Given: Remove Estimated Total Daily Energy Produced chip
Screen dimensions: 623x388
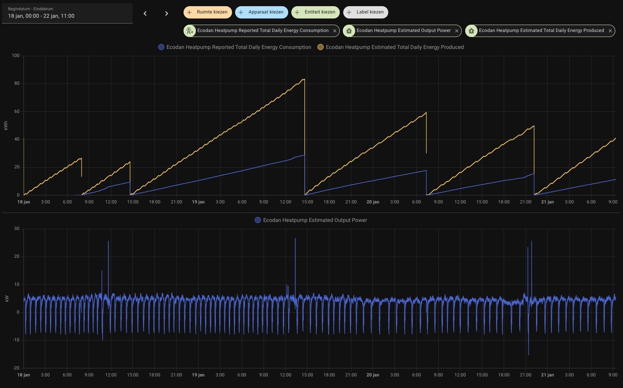Looking at the screenshot, I should (610, 31).
